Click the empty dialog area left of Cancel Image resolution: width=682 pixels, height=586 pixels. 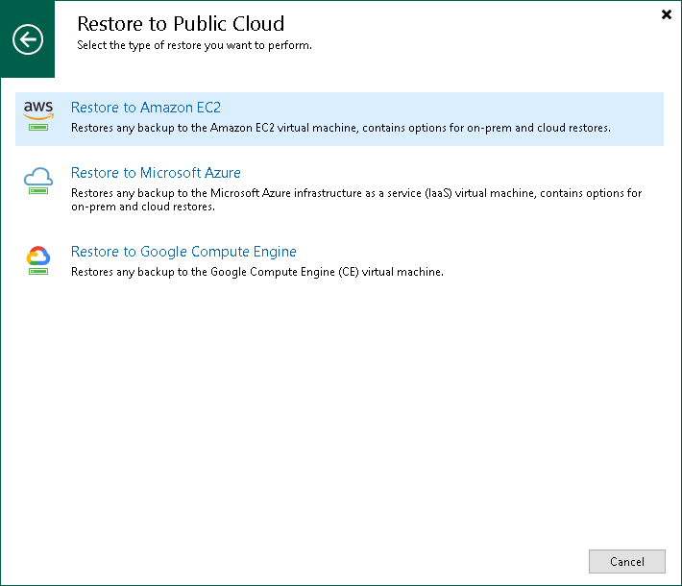(x=336, y=561)
